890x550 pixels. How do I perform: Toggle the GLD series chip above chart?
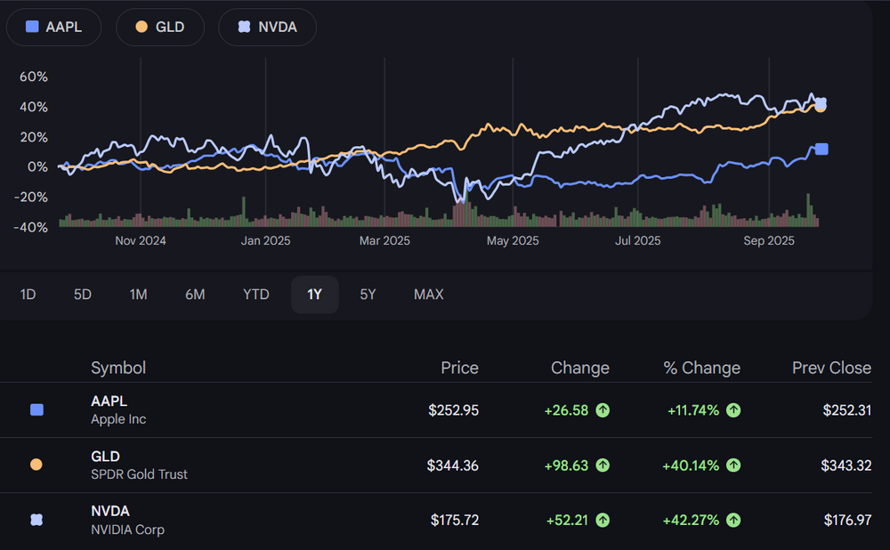click(x=160, y=27)
